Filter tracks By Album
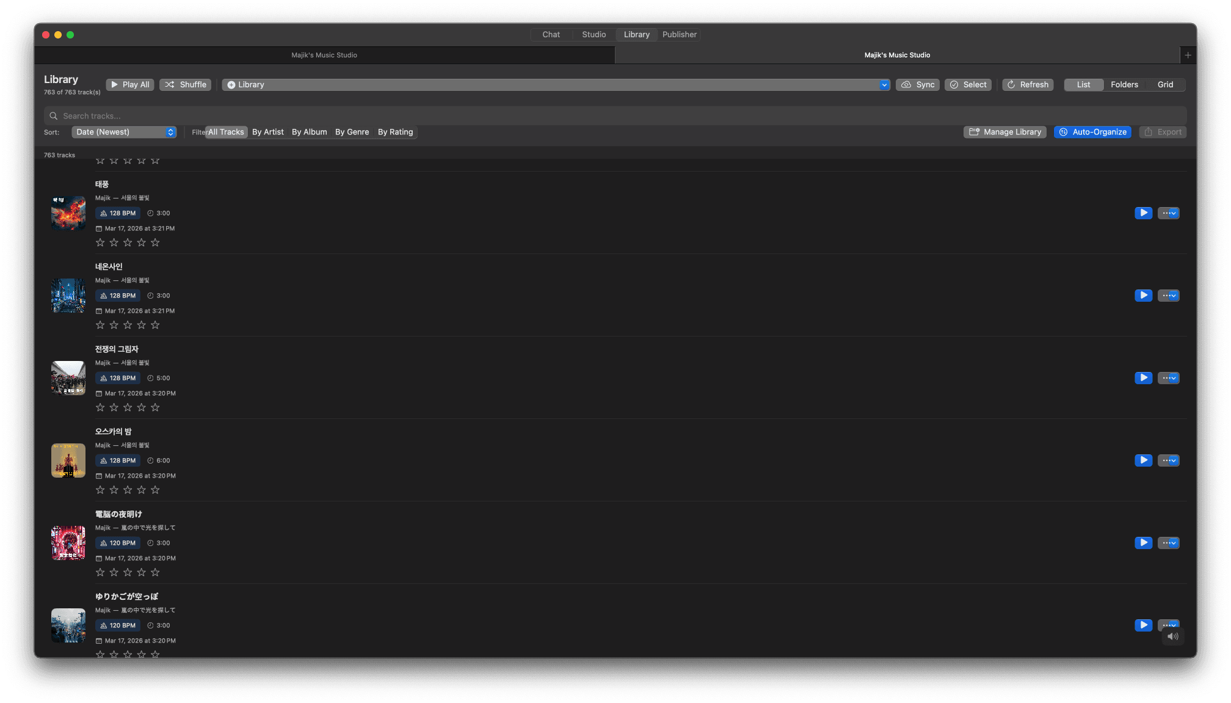 pyautogui.click(x=310, y=132)
